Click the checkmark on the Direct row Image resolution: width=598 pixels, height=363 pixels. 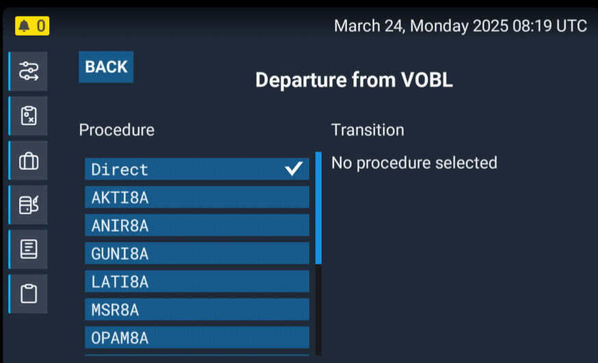click(x=294, y=168)
